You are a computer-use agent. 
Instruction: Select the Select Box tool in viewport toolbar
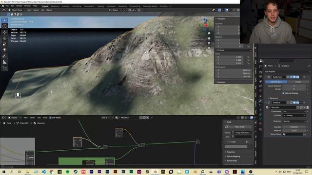[4, 20]
